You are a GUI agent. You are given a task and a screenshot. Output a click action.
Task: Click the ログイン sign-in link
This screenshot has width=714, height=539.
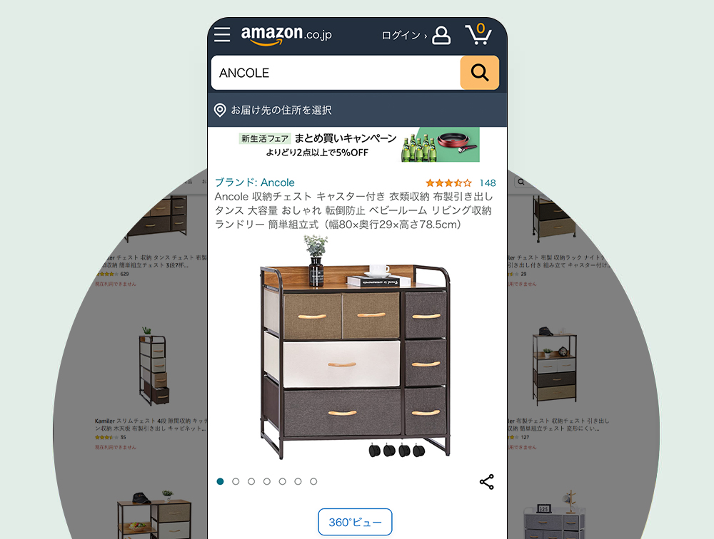click(404, 36)
